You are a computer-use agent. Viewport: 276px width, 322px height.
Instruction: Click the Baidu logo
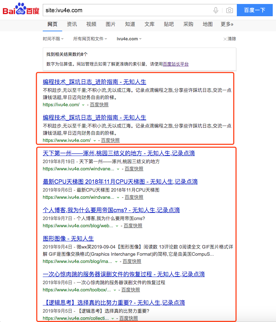(21, 10)
